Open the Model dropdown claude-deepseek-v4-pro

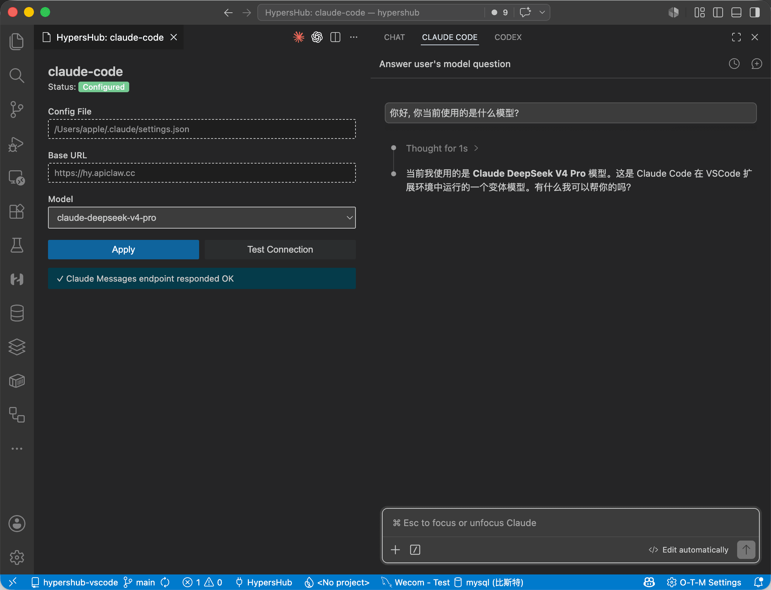(202, 218)
